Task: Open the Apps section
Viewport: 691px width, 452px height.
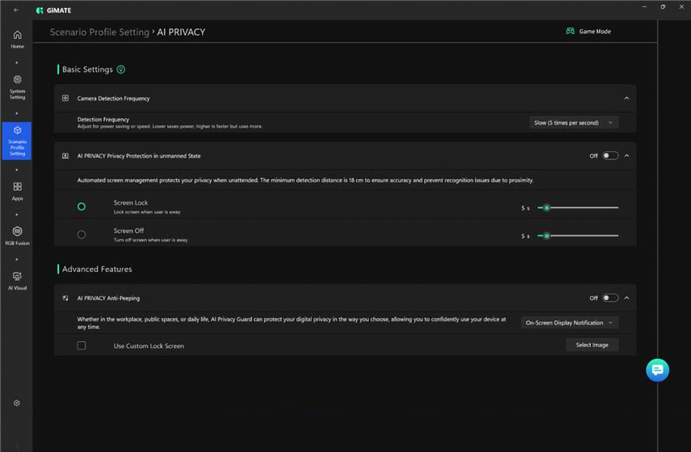Action: 17,191
